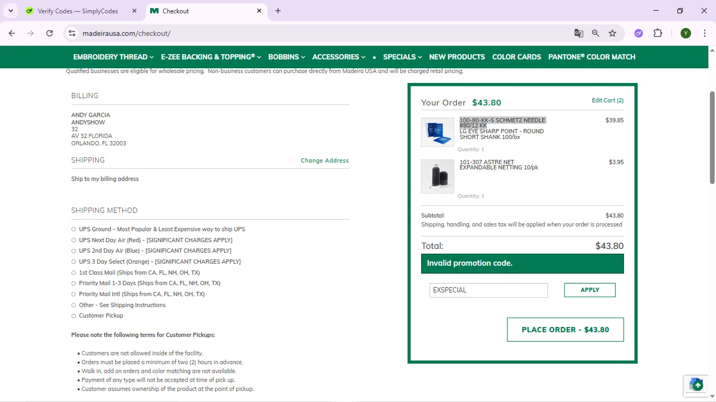Viewport: 716px width, 402px height.
Task: Open Pantone Color Match page
Action: point(591,57)
